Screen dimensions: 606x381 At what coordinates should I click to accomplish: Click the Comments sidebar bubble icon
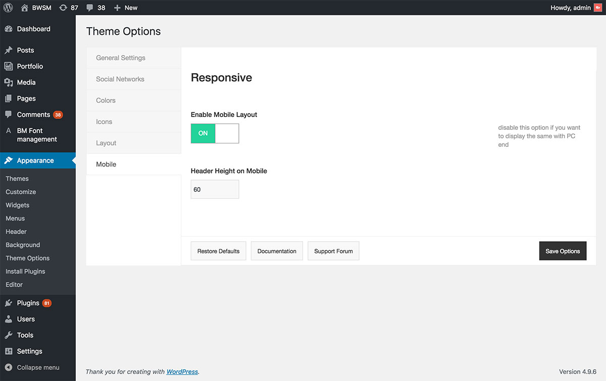point(9,115)
